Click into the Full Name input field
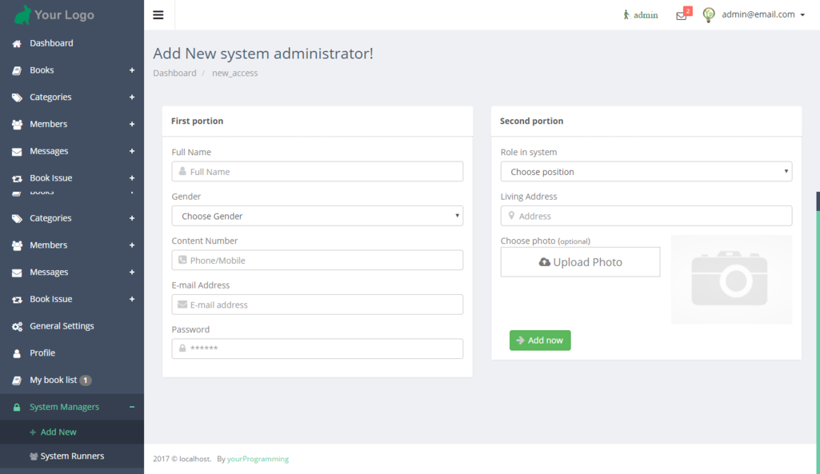The width and height of the screenshot is (820, 474). point(317,172)
